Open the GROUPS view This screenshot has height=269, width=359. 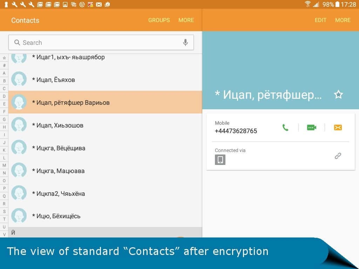click(159, 20)
